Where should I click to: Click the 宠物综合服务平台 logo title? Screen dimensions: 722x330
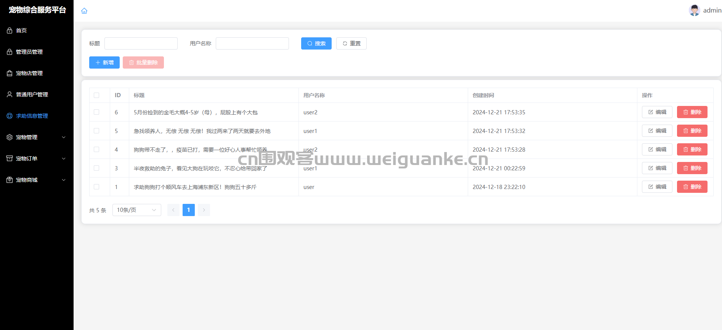[37, 10]
